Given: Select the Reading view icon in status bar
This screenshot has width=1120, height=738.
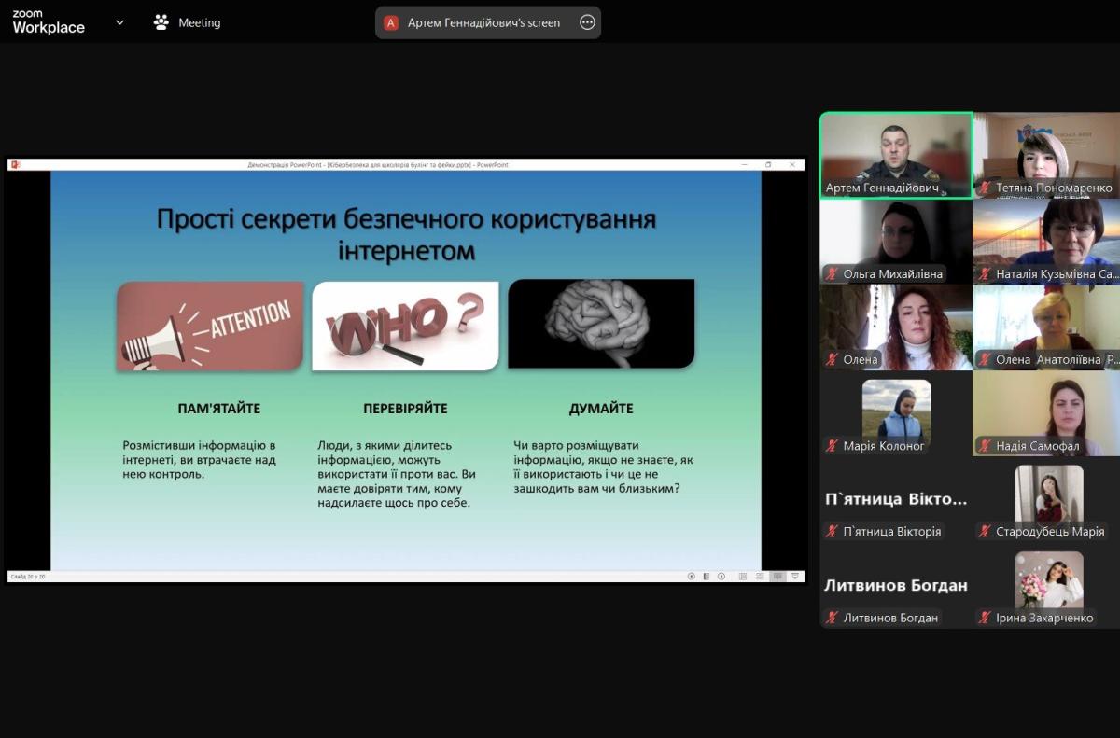Looking at the screenshot, I should point(777,577).
